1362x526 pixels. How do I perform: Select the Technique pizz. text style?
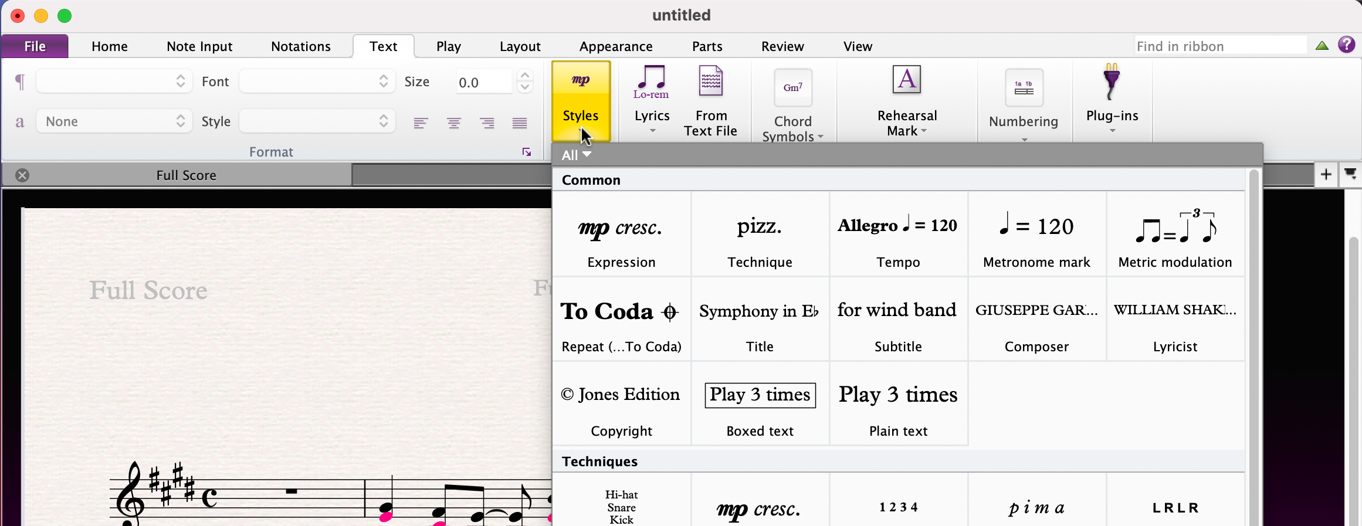coord(760,234)
